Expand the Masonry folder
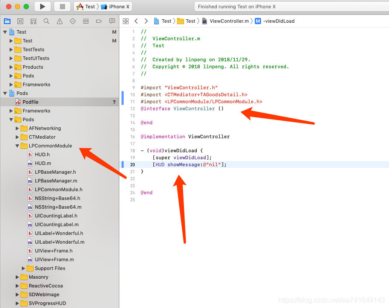 click(x=17, y=277)
